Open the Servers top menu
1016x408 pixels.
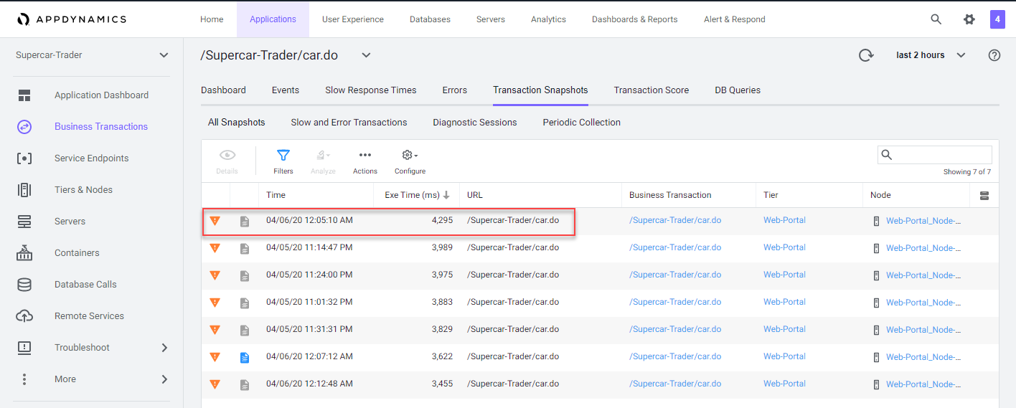tap(491, 19)
